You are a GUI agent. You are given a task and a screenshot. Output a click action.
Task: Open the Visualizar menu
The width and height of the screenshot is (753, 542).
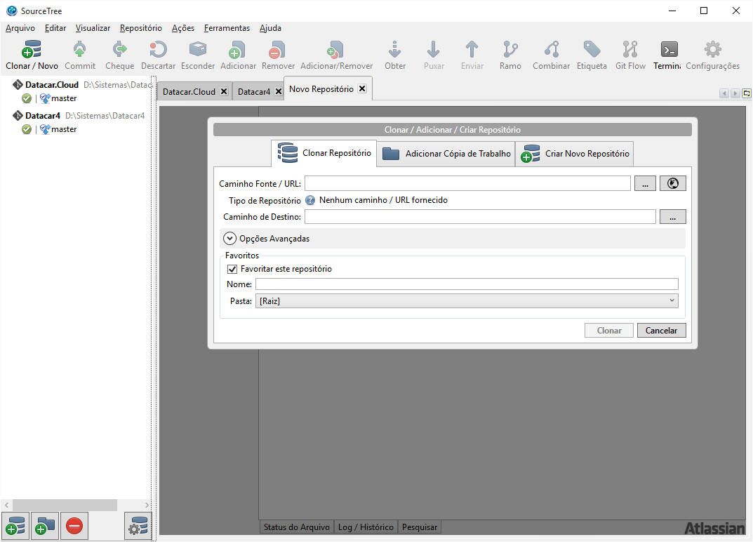tap(93, 28)
